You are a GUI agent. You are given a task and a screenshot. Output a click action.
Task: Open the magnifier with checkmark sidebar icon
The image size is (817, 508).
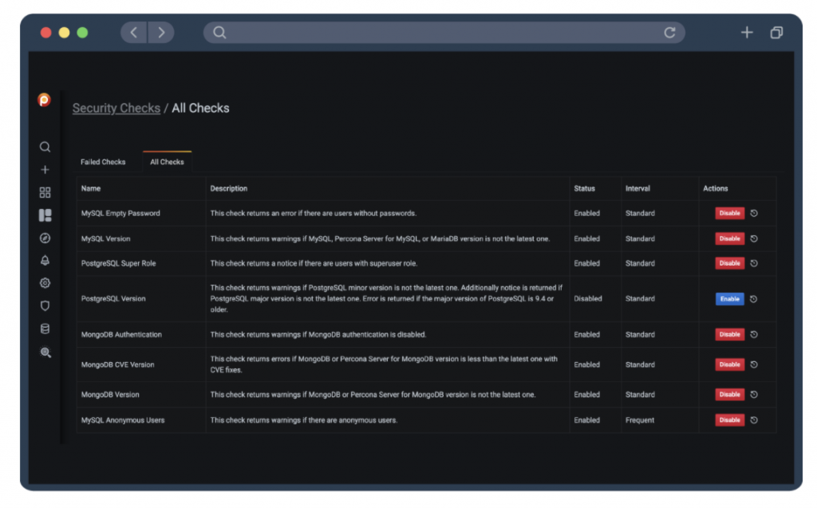[45, 352]
